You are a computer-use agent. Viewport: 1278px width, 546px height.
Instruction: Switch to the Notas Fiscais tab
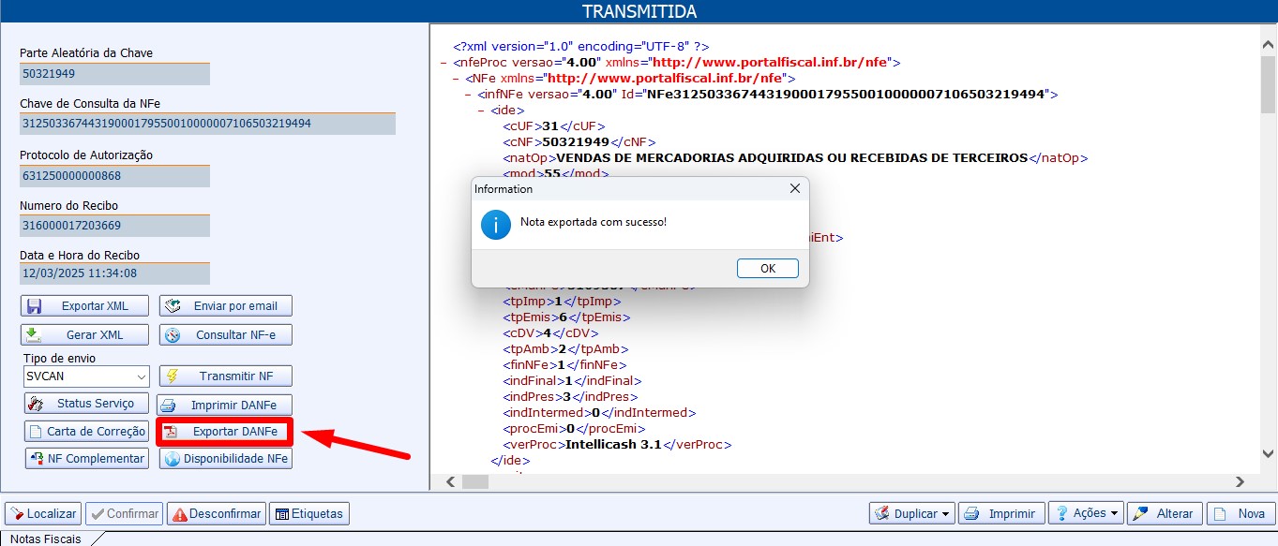(x=46, y=539)
